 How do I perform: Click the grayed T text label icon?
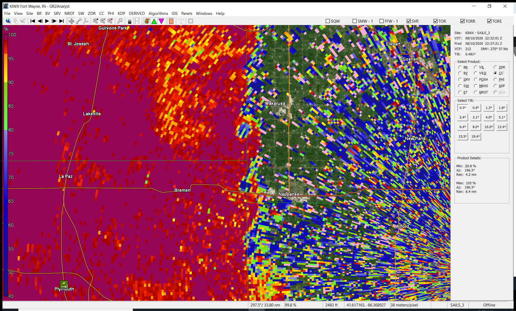(181, 21)
